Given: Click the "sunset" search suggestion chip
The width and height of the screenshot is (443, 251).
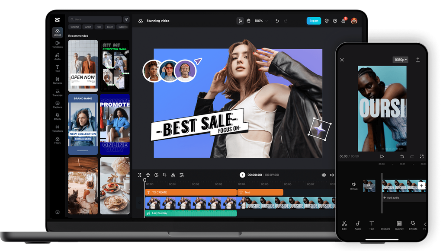Looking at the screenshot, I should tap(88, 27).
